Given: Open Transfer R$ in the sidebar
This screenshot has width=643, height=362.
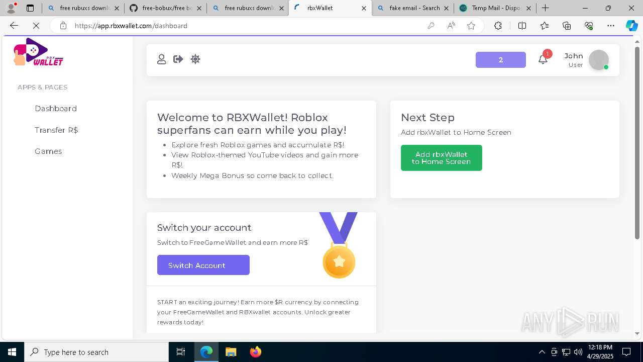Looking at the screenshot, I should click(56, 130).
